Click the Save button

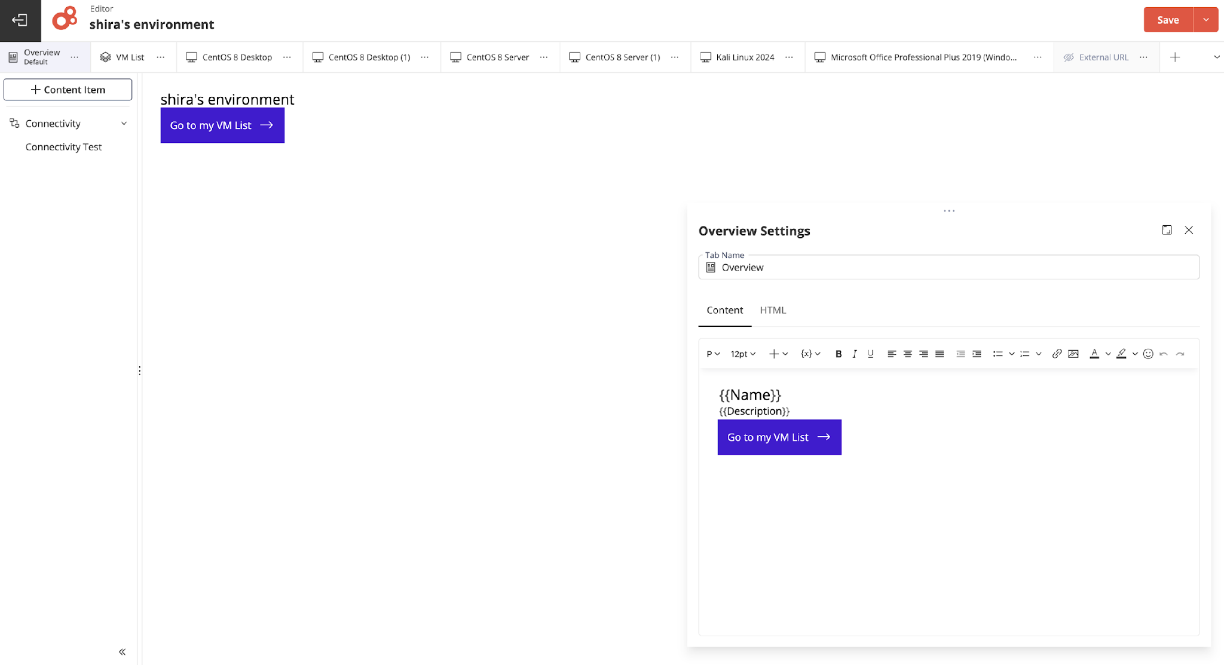(x=1168, y=20)
